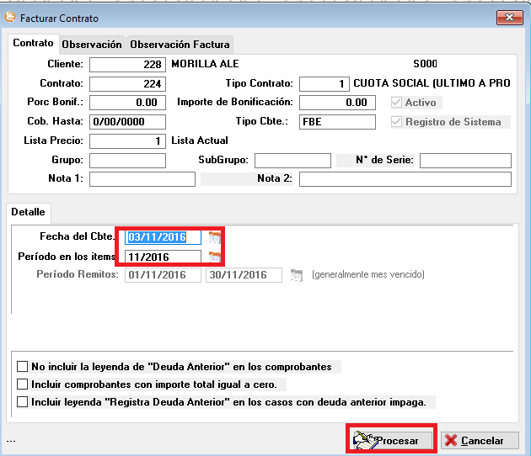Open calendar picker for Fecha del Cbte.

pos(214,237)
